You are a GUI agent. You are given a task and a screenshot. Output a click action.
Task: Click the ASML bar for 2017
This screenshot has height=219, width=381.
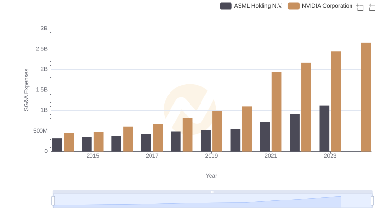(146, 143)
